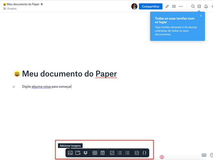Close the 'Todas as suas tarefas' tooltip

(x=201, y=16)
